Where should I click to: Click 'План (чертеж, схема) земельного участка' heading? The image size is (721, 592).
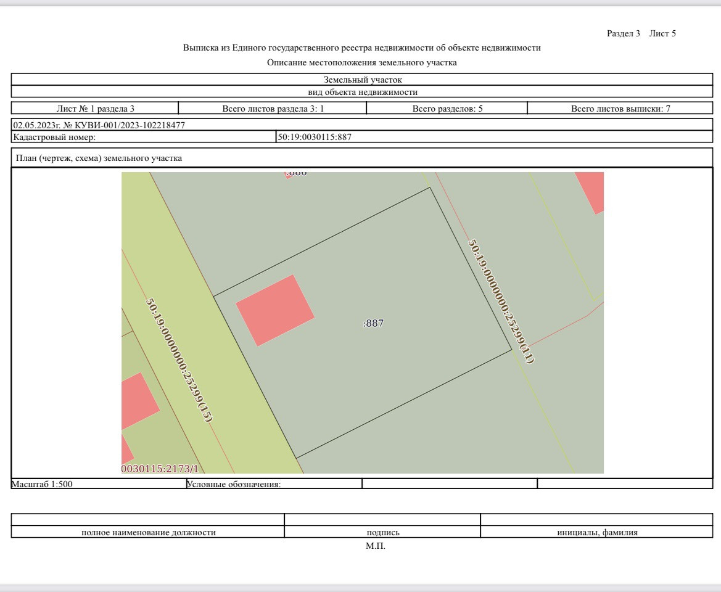pos(99,158)
